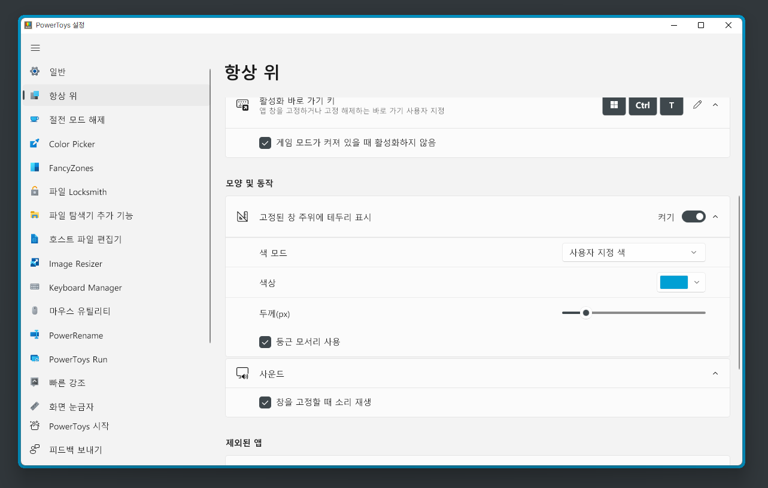This screenshot has height=488, width=768.
Task: Click the 파일 탐색기 추가 기능 folder icon
Action: (35, 215)
